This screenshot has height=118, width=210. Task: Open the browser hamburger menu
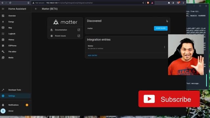pyautogui.click(x=183, y=3)
